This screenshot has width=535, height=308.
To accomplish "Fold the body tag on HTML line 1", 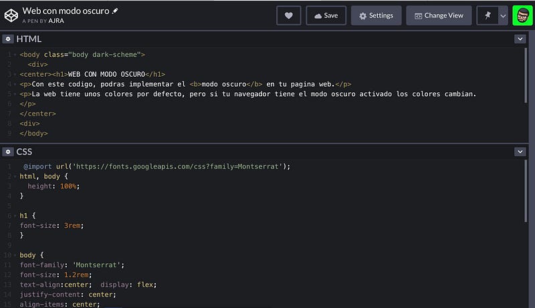I will point(14,54).
